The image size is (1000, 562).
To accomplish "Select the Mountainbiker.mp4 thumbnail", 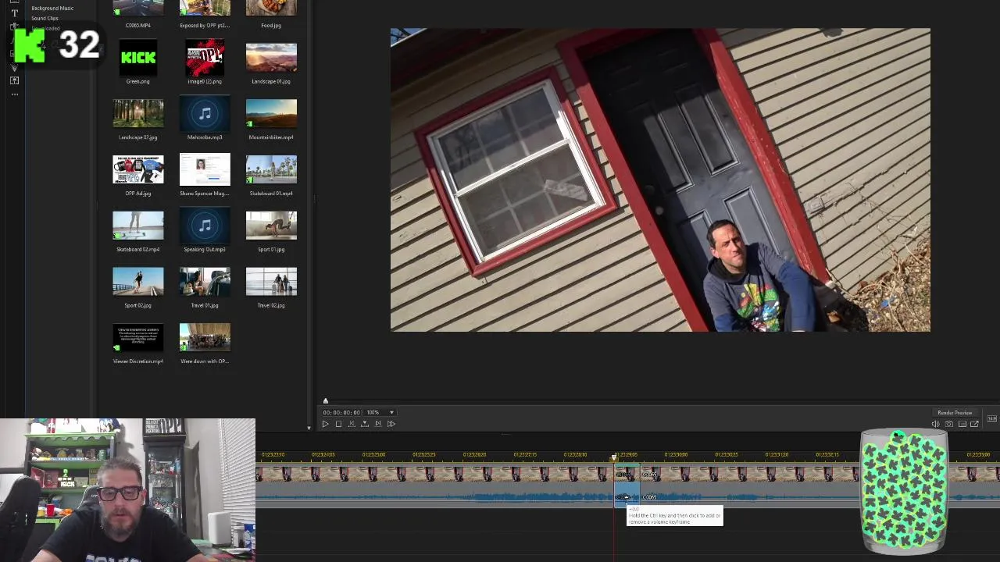I will coord(271,114).
